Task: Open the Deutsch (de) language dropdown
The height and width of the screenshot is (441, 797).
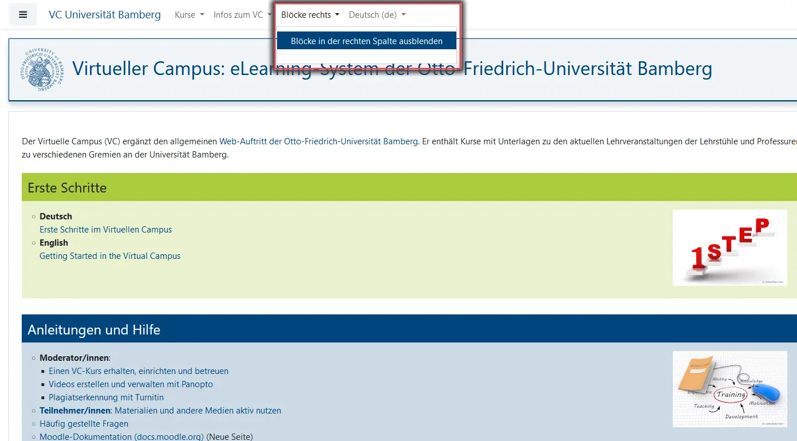Action: [377, 15]
